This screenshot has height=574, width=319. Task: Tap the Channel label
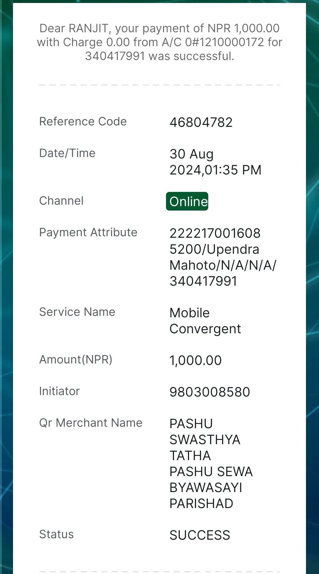pyautogui.click(x=61, y=201)
